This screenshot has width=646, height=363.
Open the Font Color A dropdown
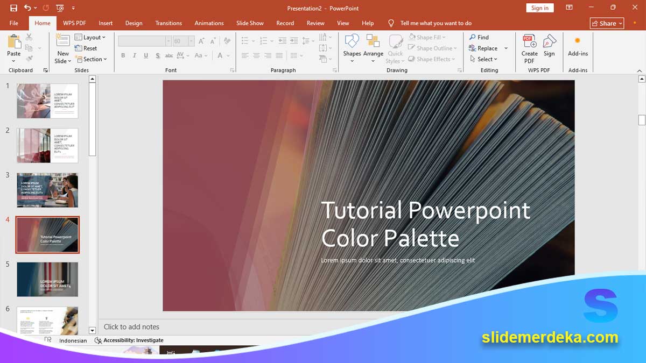[x=222, y=55]
